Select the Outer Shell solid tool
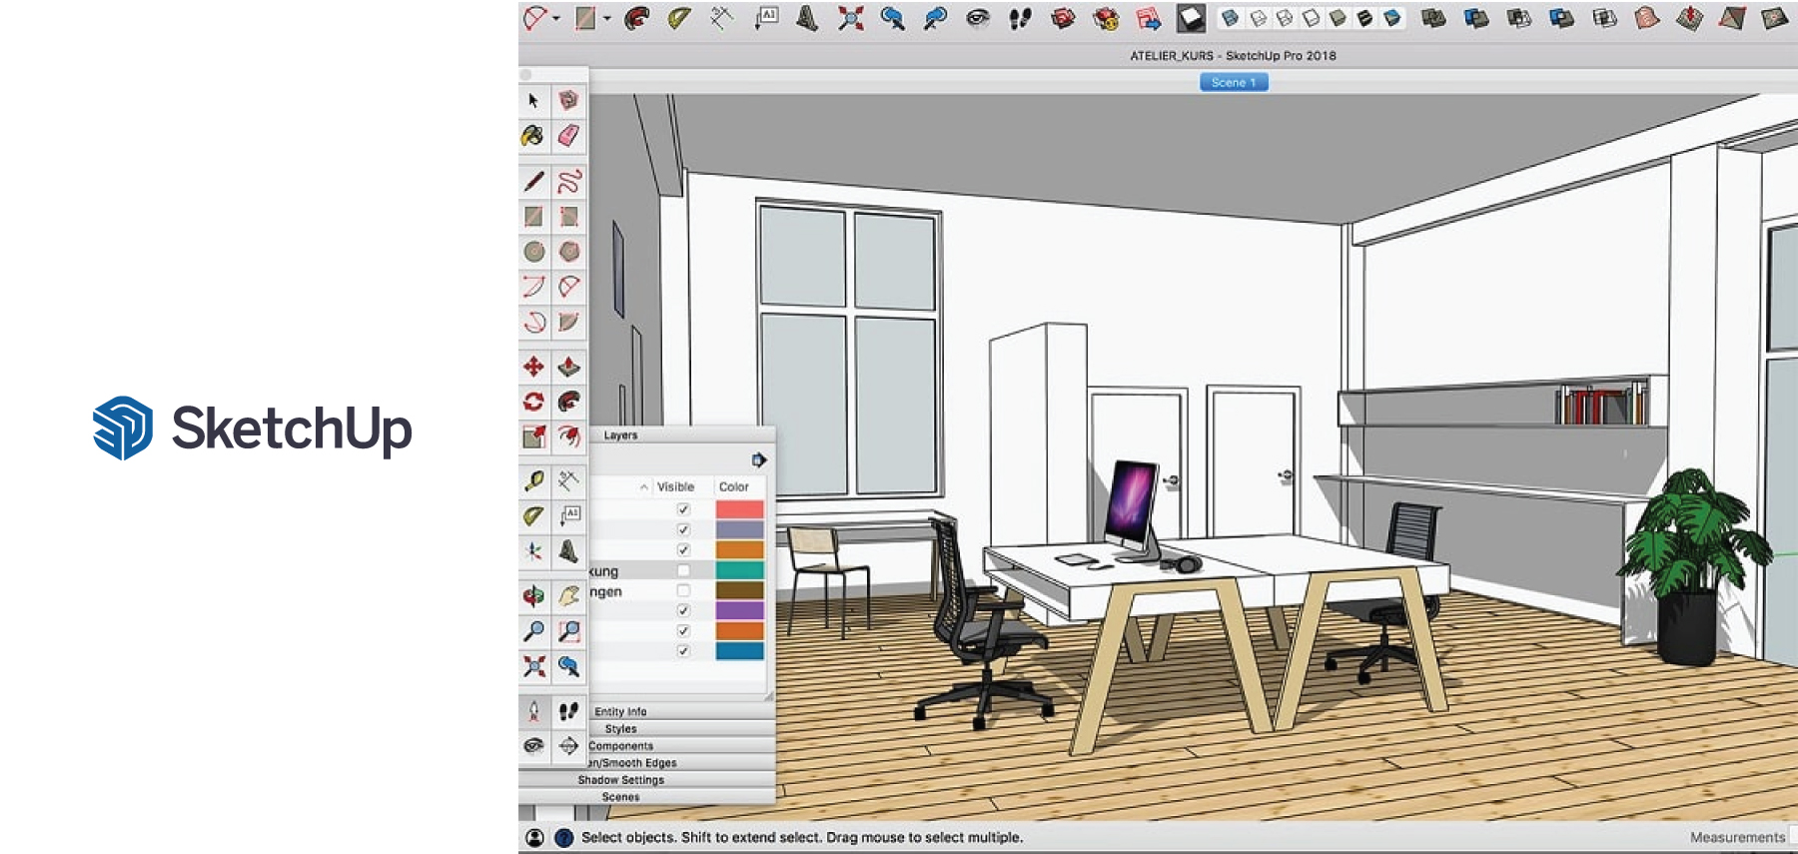The image size is (1798, 854). pyautogui.click(x=1433, y=18)
